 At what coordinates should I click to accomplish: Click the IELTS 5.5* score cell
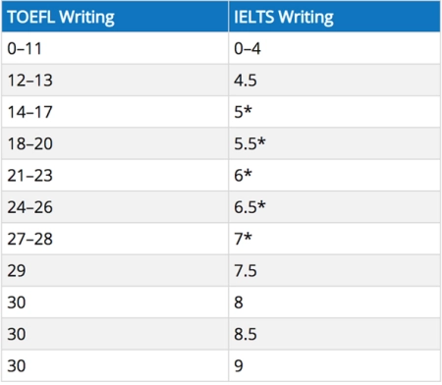click(x=334, y=143)
